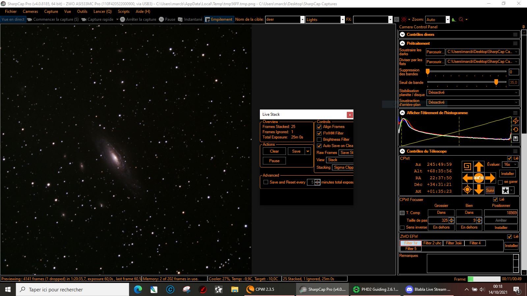
Task: Enable Brightness Filter checkbox
Action: (x=319, y=139)
